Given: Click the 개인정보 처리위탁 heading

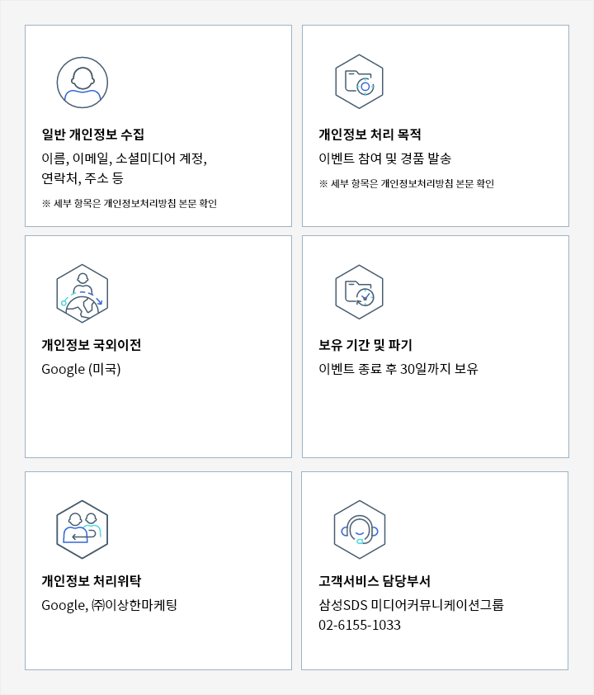Looking at the screenshot, I should click(92, 580).
